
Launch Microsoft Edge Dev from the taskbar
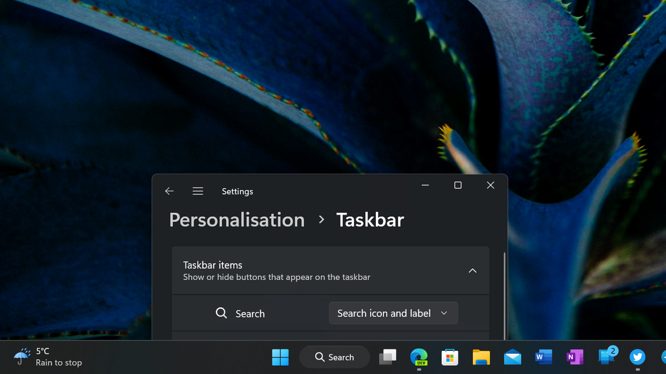[418, 357]
